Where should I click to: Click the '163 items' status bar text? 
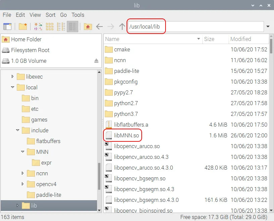(12, 217)
